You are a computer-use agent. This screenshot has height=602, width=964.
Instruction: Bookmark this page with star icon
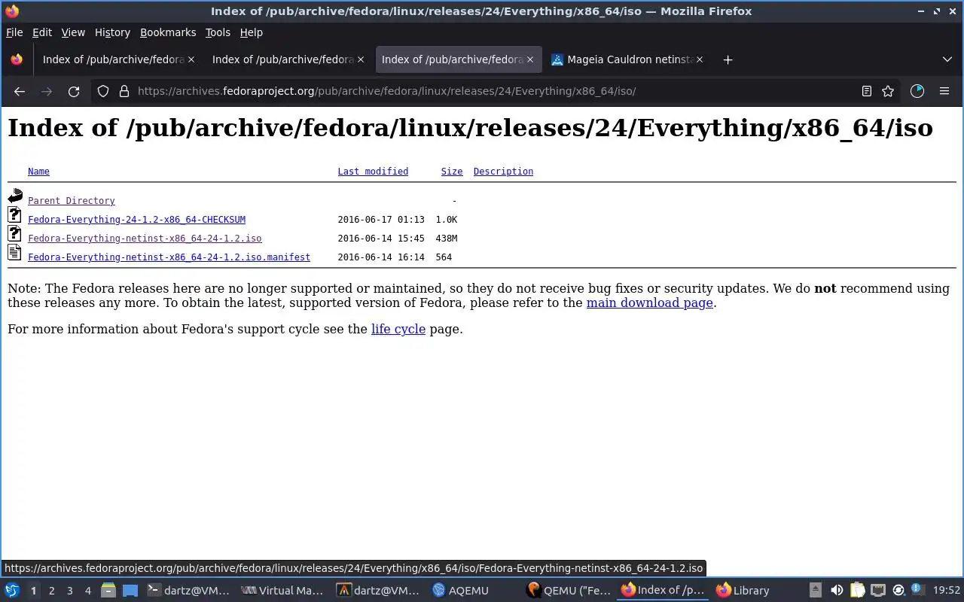coord(888,91)
